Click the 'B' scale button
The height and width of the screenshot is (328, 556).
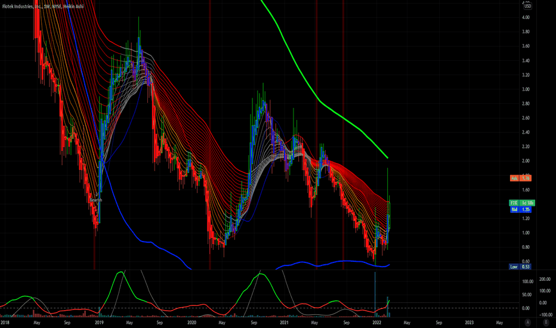[546, 322]
